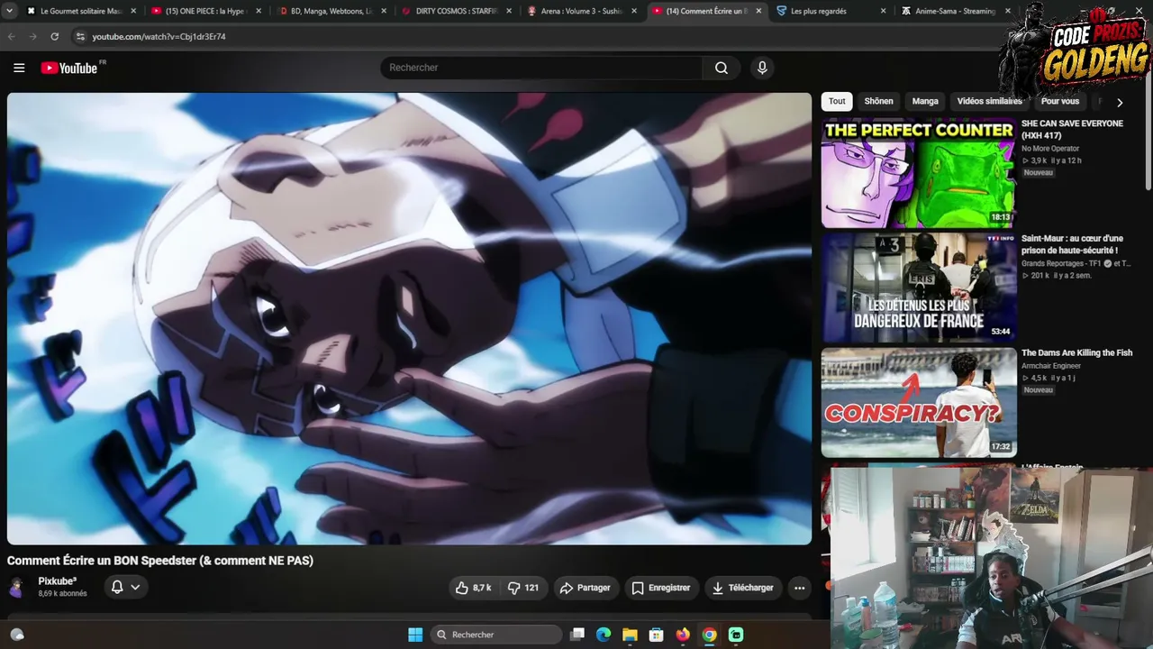
Task: Switch to 'Les plus regardés' tab
Action: (831, 11)
